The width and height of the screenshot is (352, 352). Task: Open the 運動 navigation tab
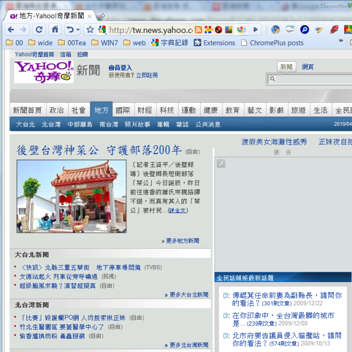click(189, 110)
